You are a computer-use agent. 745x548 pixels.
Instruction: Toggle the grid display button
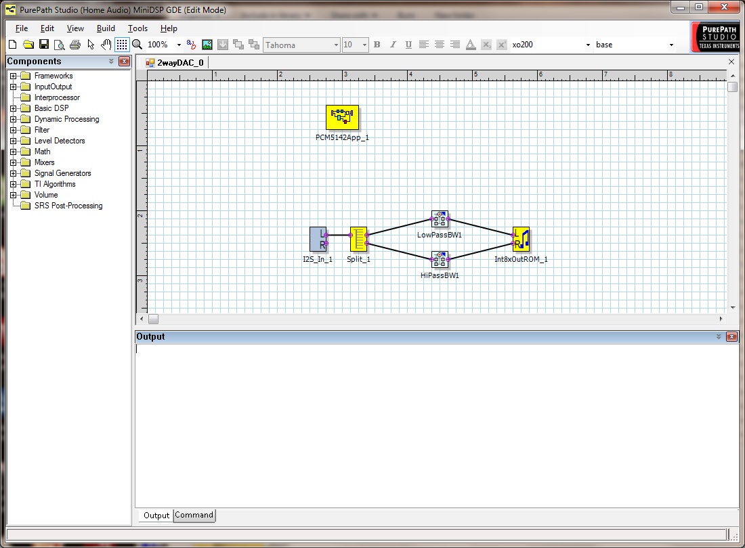(x=122, y=45)
